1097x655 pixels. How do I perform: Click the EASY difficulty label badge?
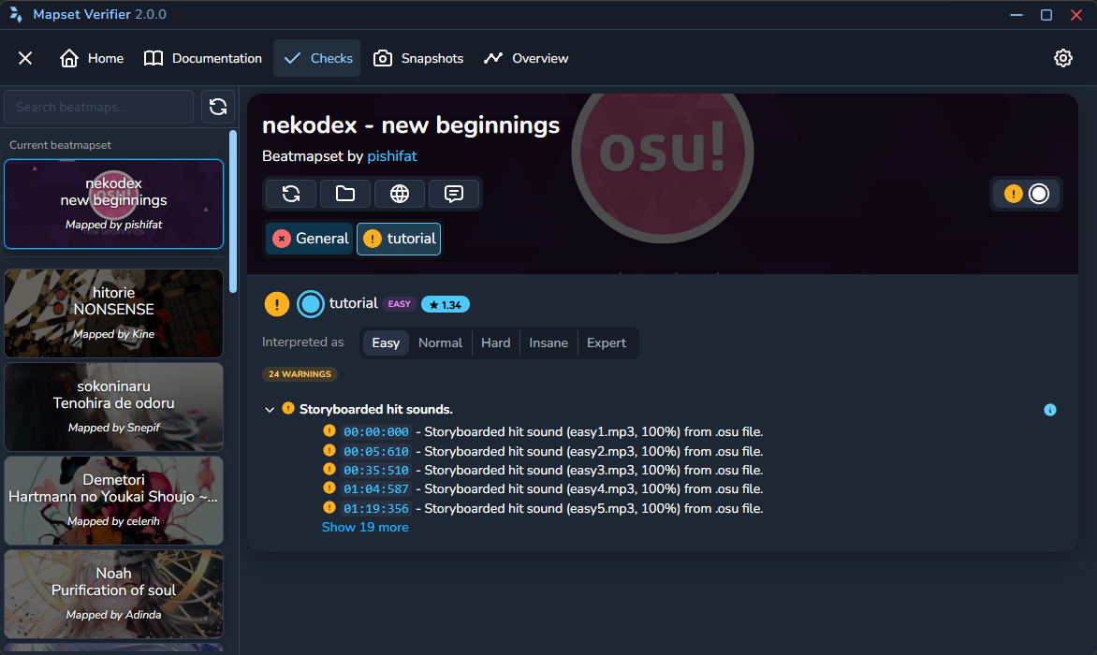(400, 304)
